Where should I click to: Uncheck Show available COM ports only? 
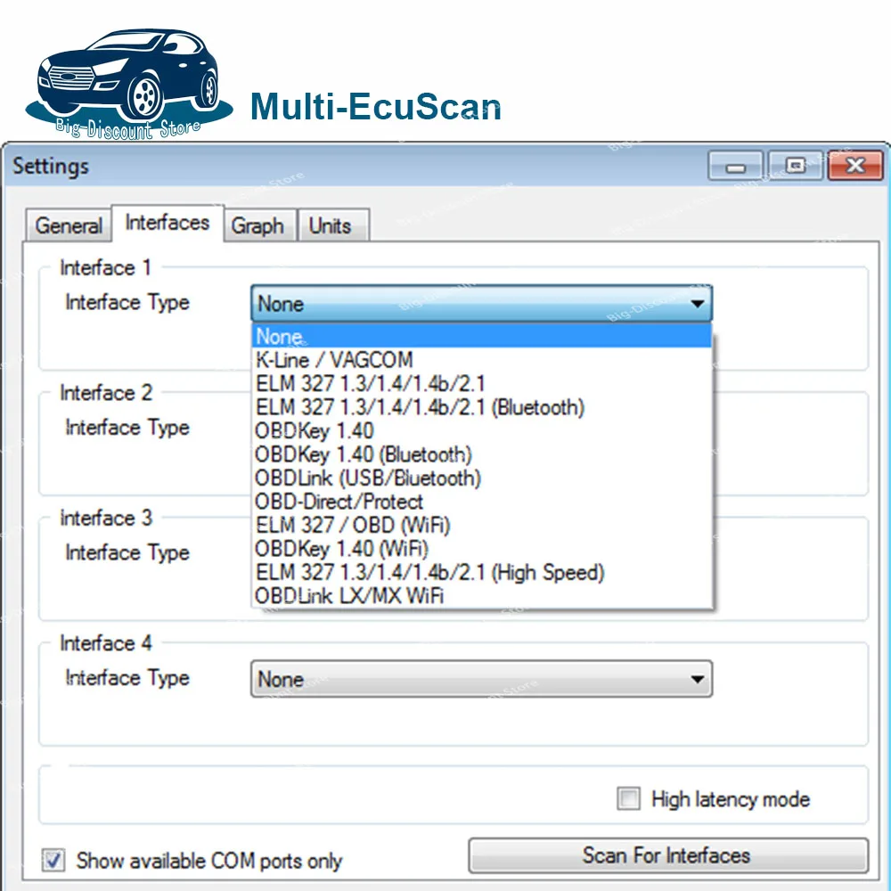[53, 860]
